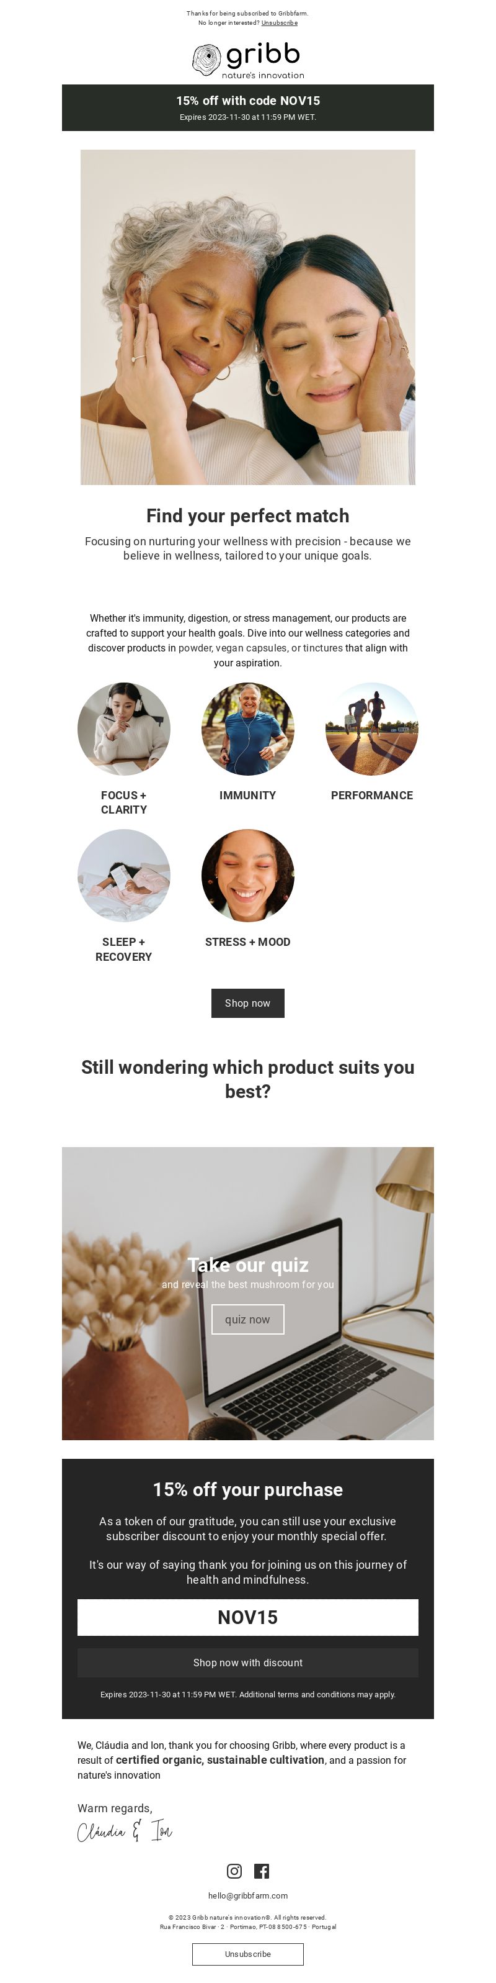Viewport: 496px width, 1983px height.
Task: Select the Immunity category image
Action: [247, 728]
